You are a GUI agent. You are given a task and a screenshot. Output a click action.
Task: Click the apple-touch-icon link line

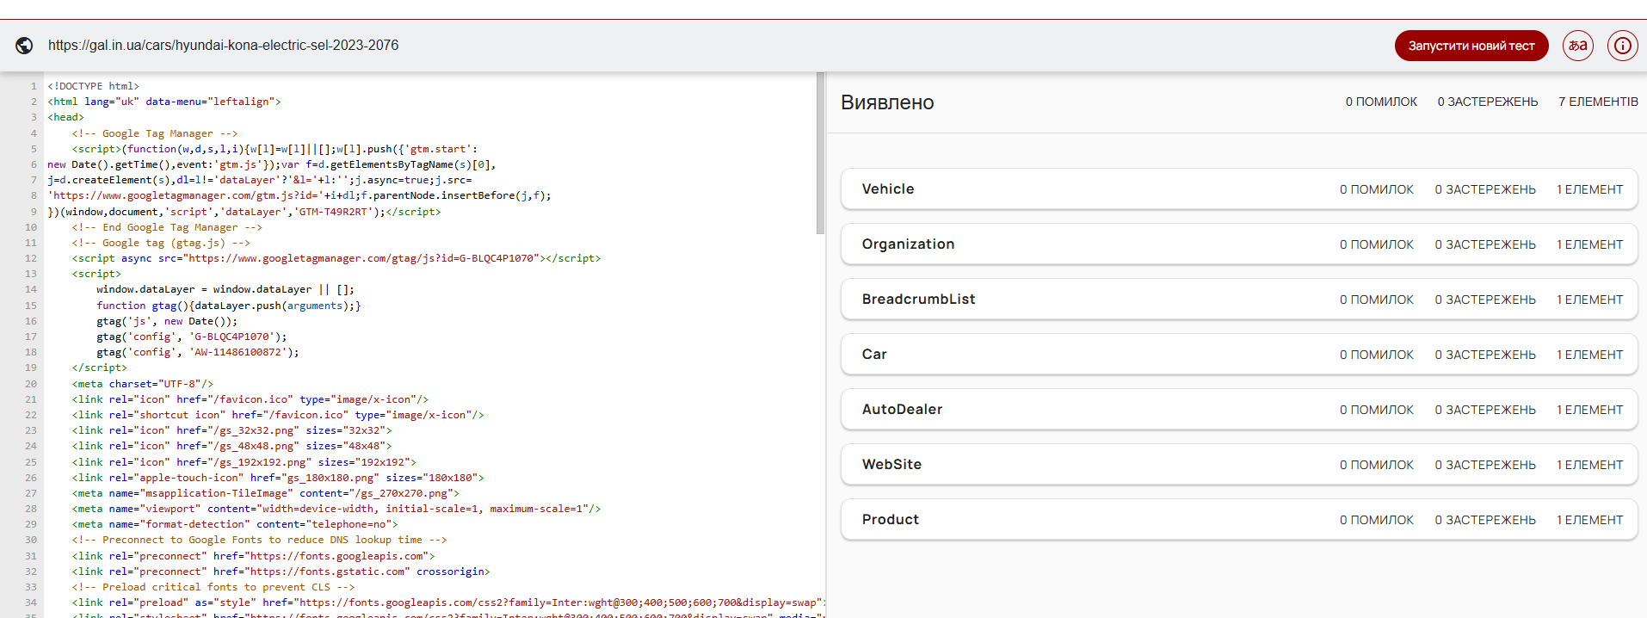click(x=278, y=478)
